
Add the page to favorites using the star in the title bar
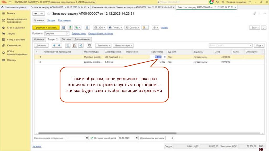pos(223,2)
